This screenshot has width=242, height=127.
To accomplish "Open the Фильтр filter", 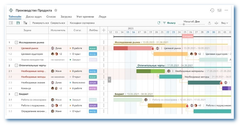I will click(169, 23).
